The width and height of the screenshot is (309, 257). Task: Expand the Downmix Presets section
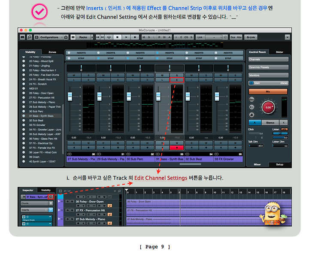(x=268, y=67)
